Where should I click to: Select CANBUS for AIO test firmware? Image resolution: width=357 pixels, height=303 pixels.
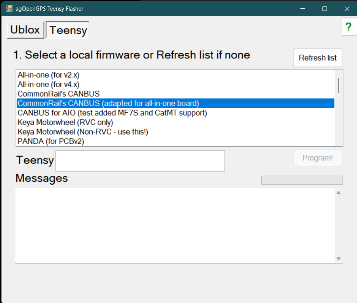coord(175,113)
